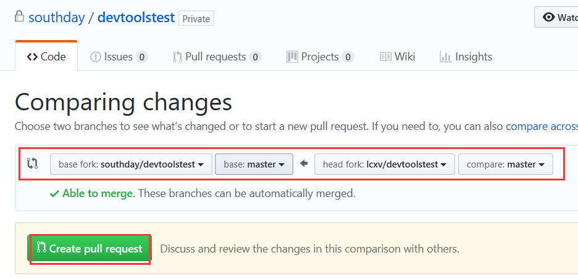Click the Issues count badge
The width and height of the screenshot is (578, 279).
141,57
